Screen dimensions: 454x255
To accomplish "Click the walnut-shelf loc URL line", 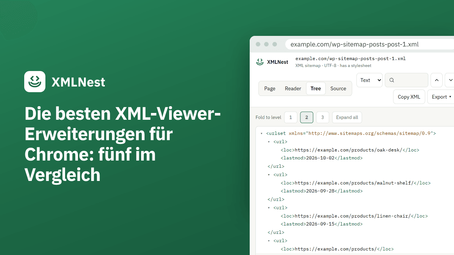I will click(x=356, y=183).
